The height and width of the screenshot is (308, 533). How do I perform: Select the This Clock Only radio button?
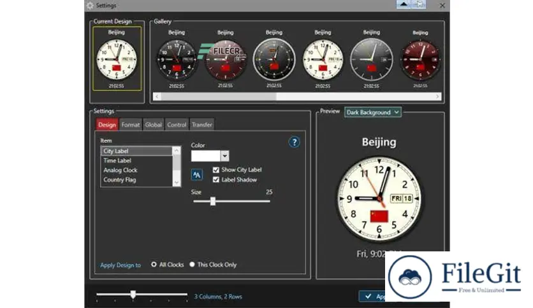pos(192,265)
